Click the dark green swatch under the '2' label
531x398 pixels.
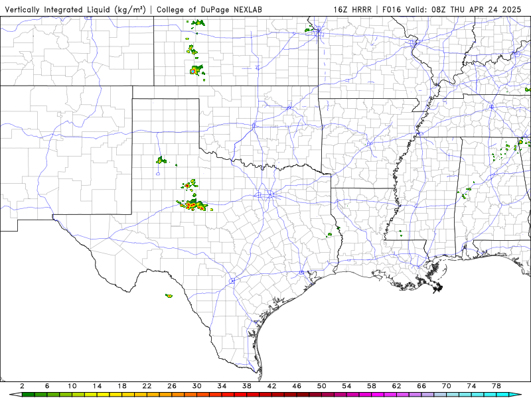click(x=29, y=395)
